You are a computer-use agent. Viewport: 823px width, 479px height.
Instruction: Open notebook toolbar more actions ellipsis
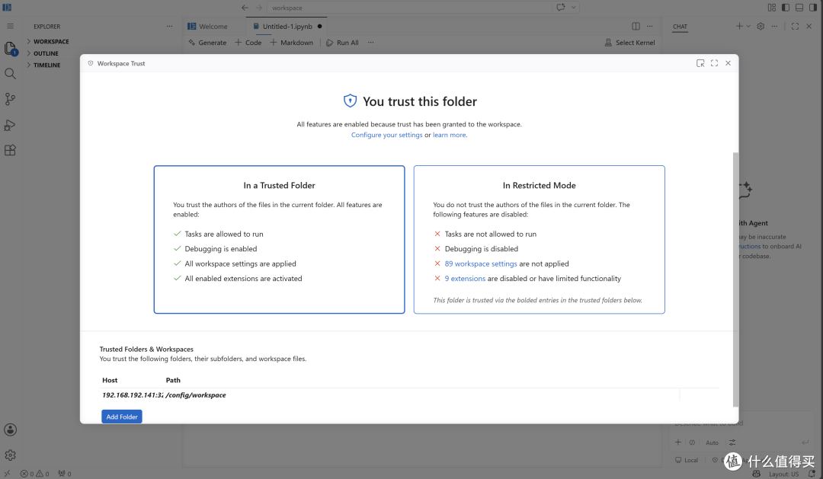[370, 43]
